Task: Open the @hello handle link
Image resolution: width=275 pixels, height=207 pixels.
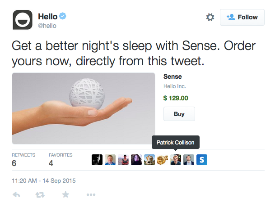Action: point(47,26)
